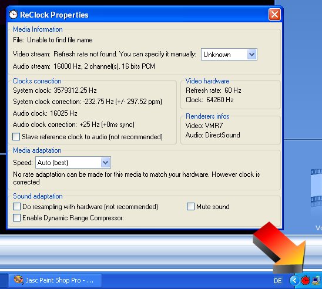Open the red ReClock tray icon

click(x=305, y=280)
